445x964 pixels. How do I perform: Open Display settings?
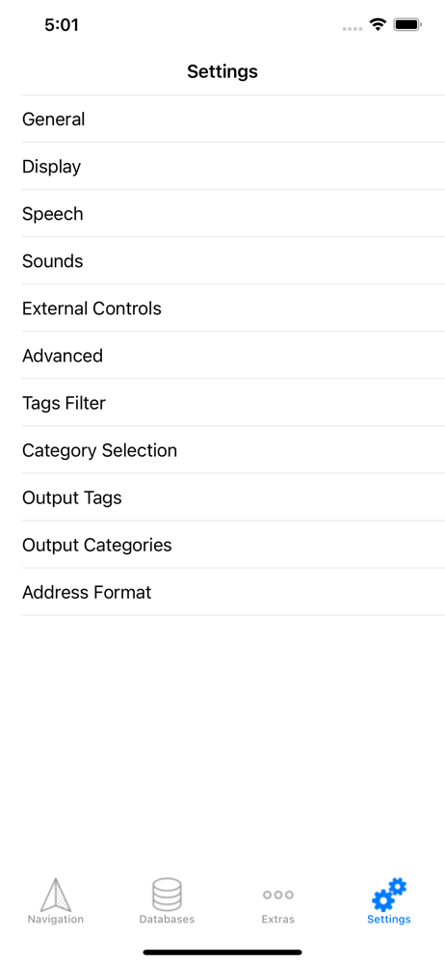tap(233, 166)
